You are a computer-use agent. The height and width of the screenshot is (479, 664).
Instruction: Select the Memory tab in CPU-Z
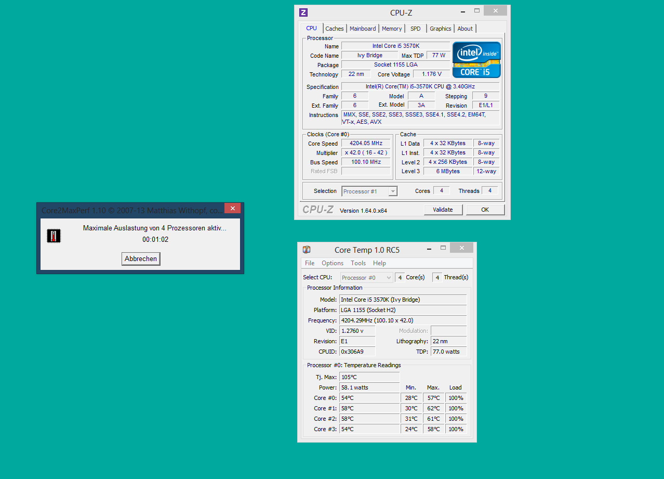point(392,29)
